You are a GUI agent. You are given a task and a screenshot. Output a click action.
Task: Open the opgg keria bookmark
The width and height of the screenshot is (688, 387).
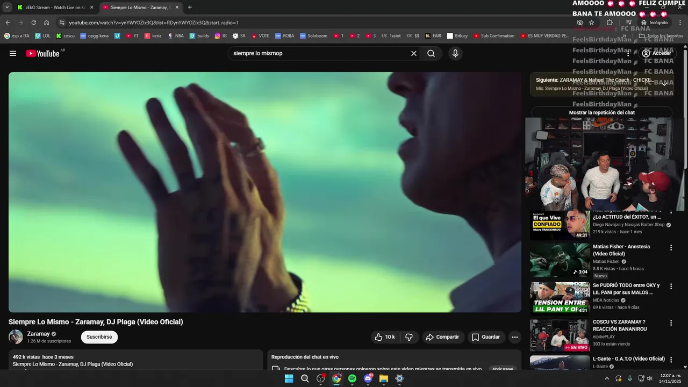click(94, 36)
